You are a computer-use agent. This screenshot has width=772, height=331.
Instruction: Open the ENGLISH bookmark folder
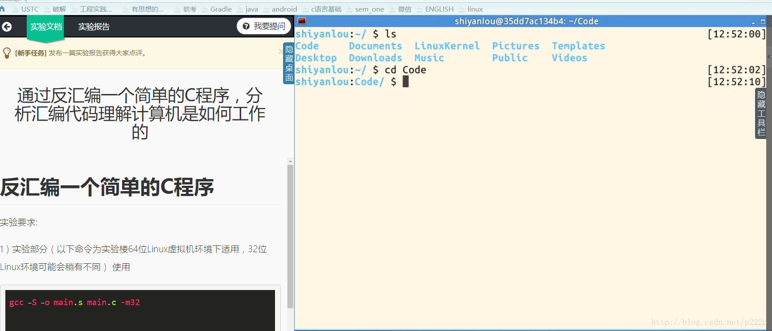[435, 9]
